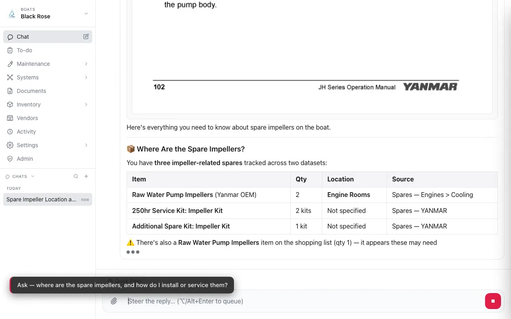Click the Settings gear icon

pyautogui.click(x=10, y=145)
